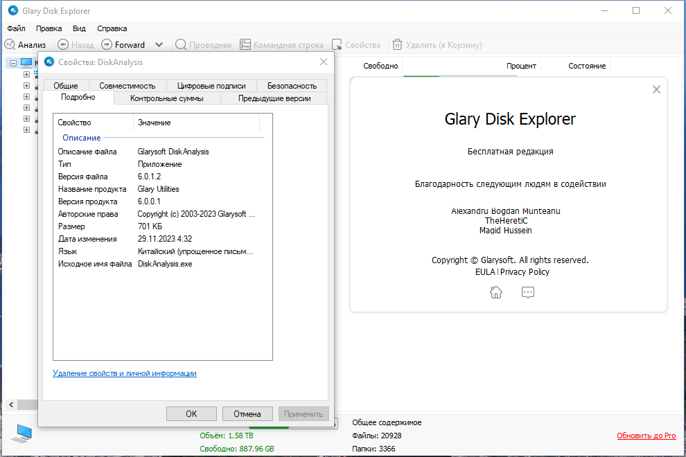Close the Свойства: DiskAnalysis dialog
The height and width of the screenshot is (457, 686).
[x=324, y=62]
